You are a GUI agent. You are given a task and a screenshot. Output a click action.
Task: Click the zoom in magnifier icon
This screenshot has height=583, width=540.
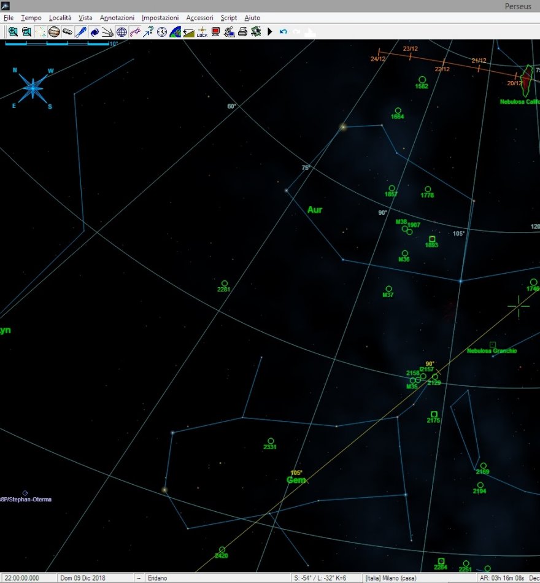[13, 32]
